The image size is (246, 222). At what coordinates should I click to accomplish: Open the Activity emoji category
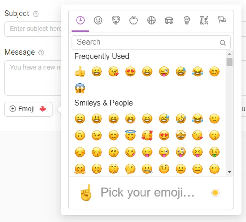[151, 21]
